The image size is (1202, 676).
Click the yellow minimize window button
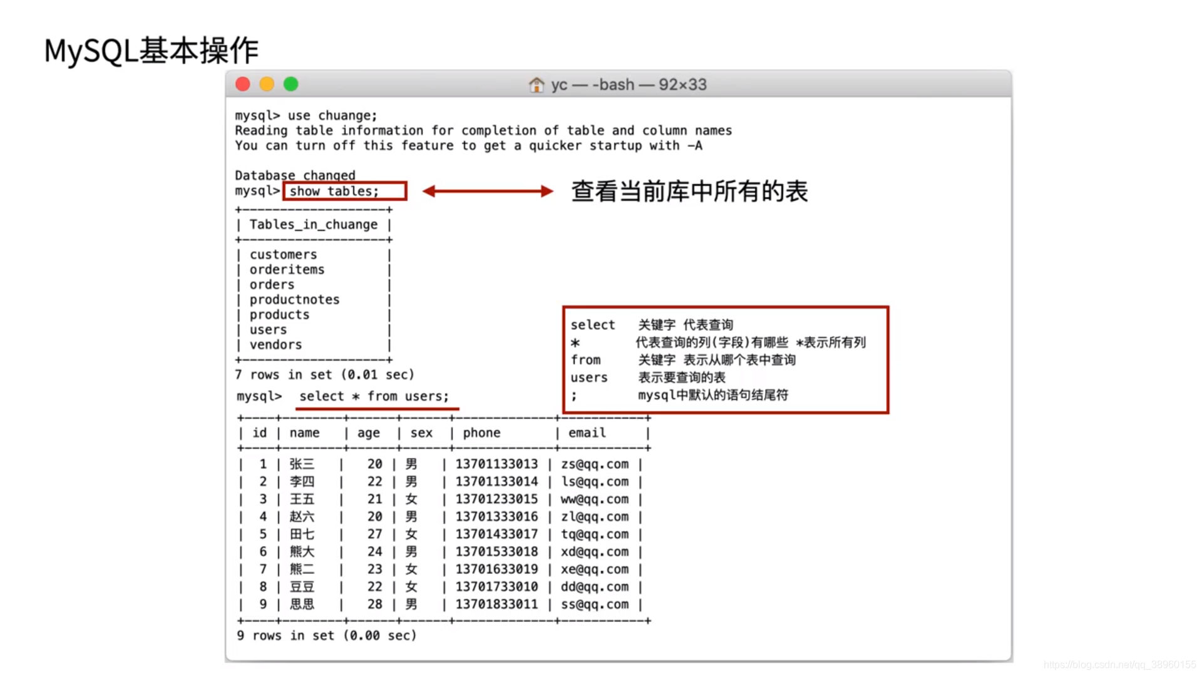click(x=267, y=84)
